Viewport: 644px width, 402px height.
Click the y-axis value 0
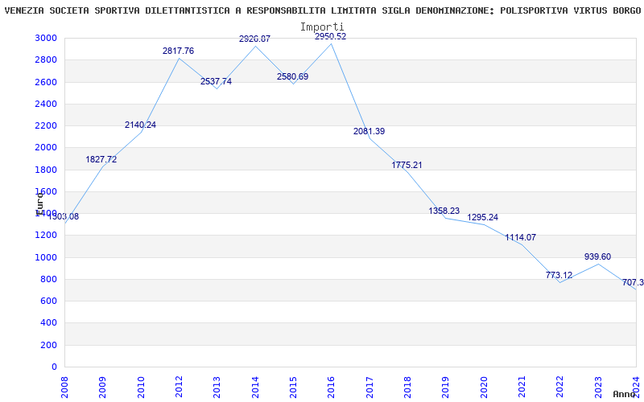click(x=55, y=367)
